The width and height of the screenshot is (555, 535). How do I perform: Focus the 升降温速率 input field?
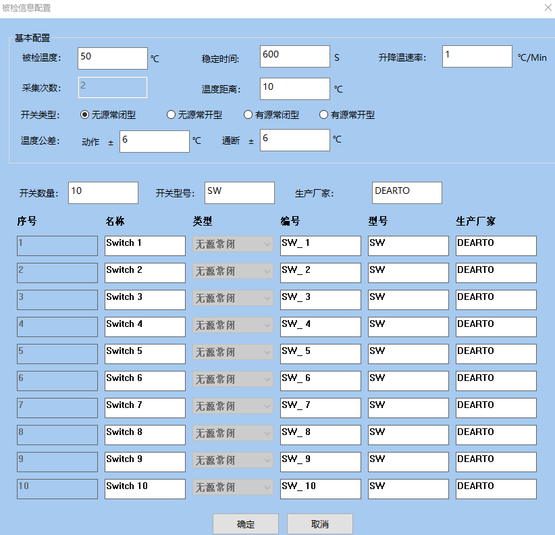click(x=477, y=56)
